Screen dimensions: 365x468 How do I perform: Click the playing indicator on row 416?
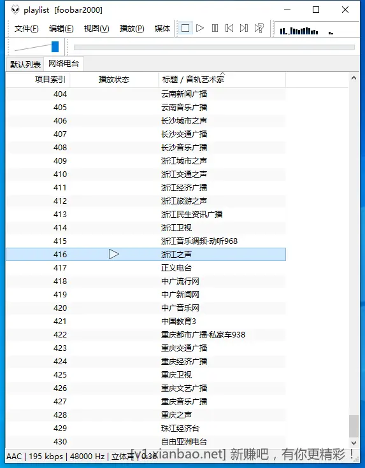pos(114,254)
